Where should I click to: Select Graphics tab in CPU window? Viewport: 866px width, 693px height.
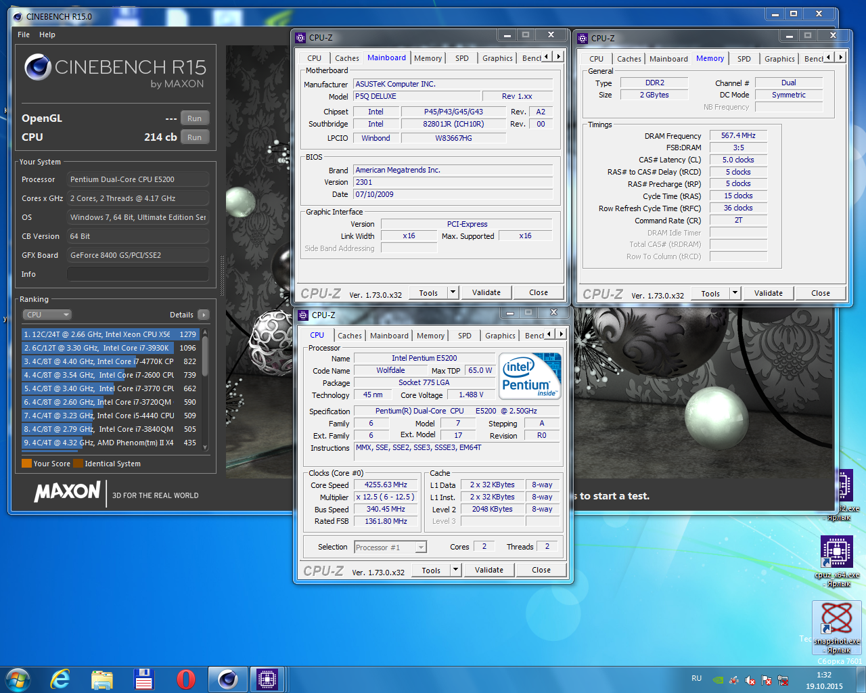pos(500,336)
